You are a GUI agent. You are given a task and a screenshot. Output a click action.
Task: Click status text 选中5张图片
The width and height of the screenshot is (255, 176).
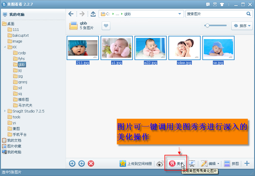(11, 172)
